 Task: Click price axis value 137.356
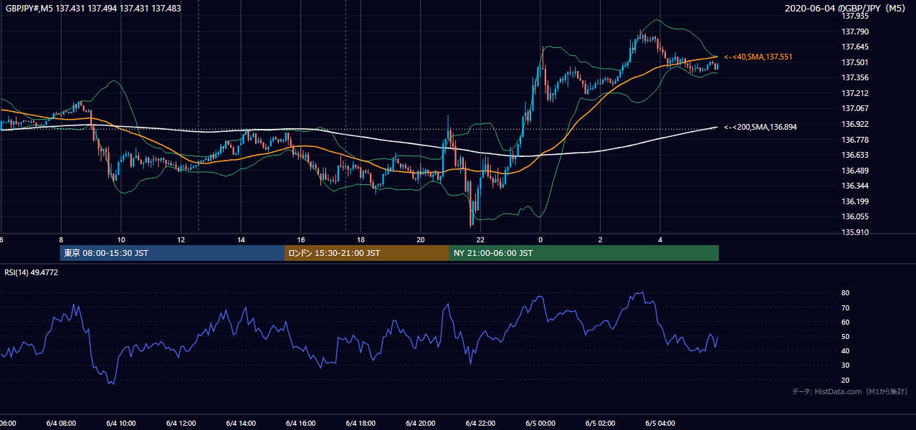click(x=854, y=77)
